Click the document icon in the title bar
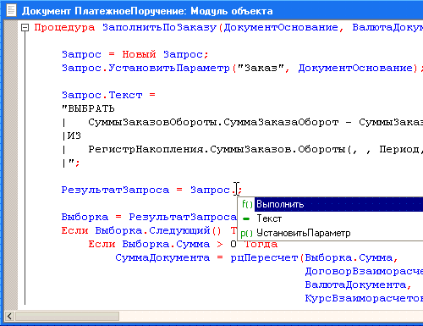The image size is (423, 326). (12, 10)
